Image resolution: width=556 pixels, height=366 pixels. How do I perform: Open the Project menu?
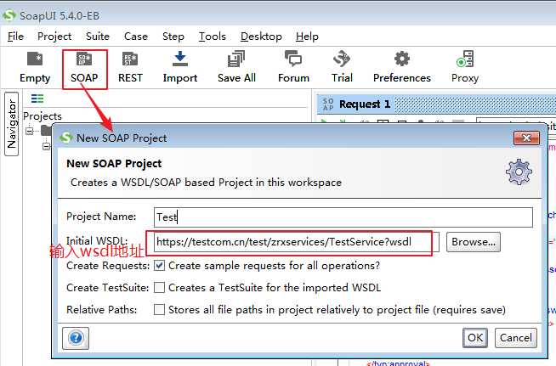[54, 37]
